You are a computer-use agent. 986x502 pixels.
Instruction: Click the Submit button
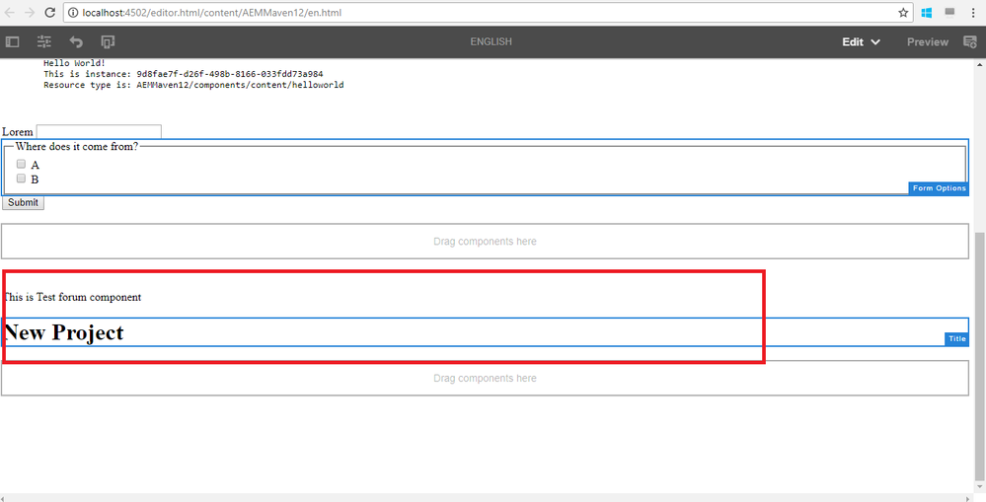(24, 202)
